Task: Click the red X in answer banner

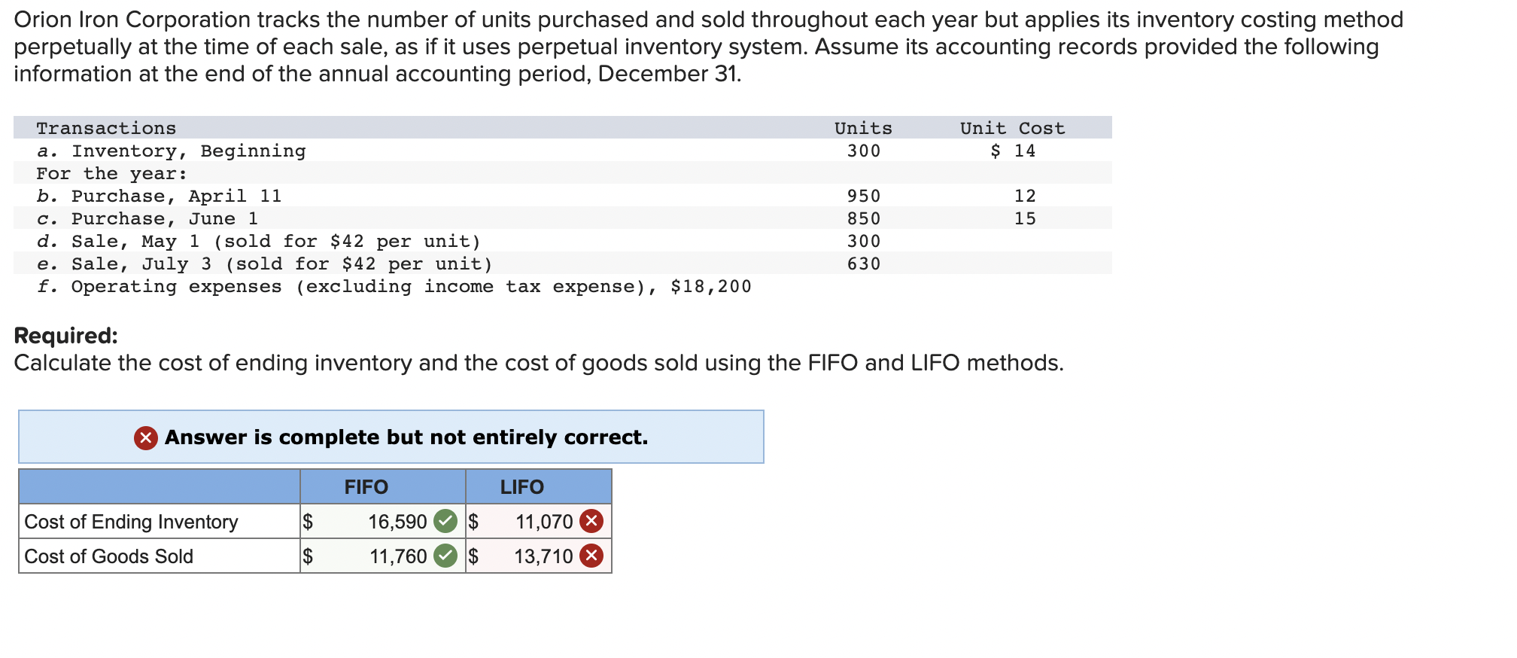Action: point(146,437)
